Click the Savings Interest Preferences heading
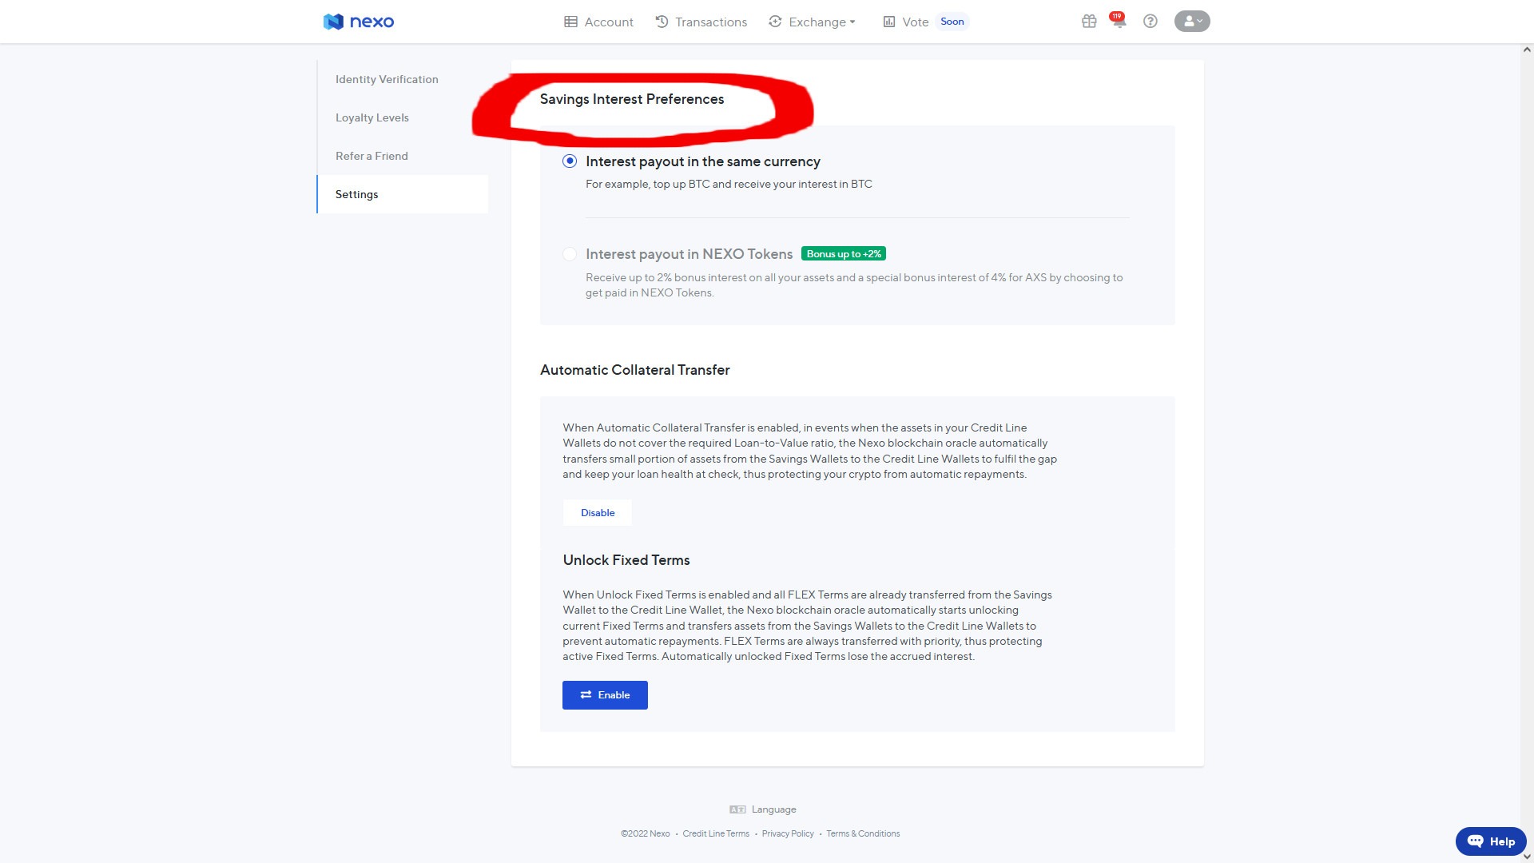The height and width of the screenshot is (863, 1534). pos(632,99)
